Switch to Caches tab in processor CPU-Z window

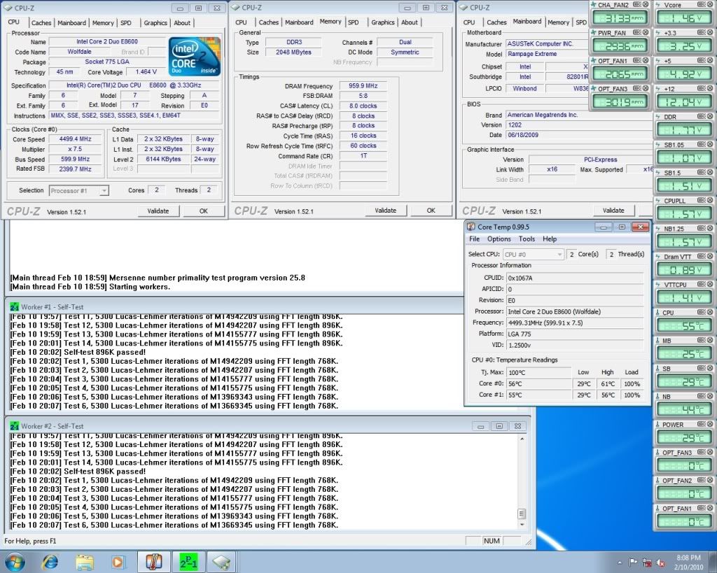[x=41, y=23]
